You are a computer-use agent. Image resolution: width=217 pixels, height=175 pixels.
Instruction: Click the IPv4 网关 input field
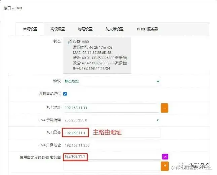tap(112, 133)
